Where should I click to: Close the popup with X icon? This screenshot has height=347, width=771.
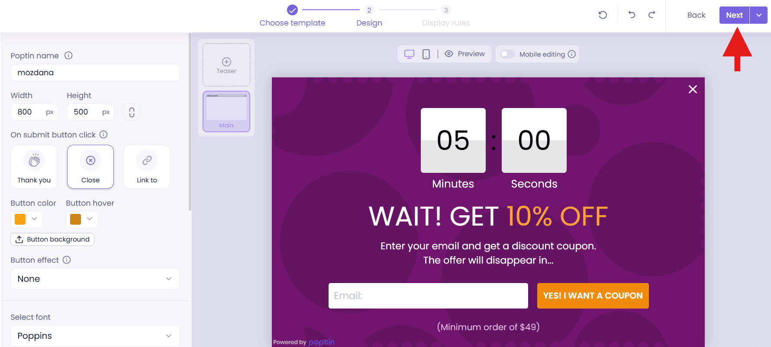click(693, 89)
